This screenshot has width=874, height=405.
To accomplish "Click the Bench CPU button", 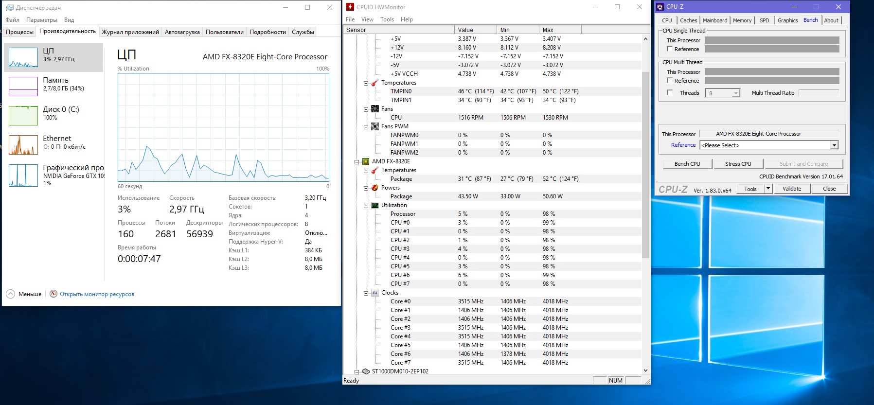I will [687, 164].
